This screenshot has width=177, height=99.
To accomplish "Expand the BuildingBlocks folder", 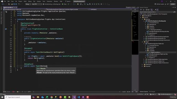I will click(141, 16).
